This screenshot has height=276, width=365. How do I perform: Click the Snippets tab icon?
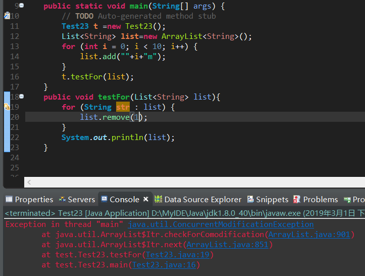pos(250,199)
